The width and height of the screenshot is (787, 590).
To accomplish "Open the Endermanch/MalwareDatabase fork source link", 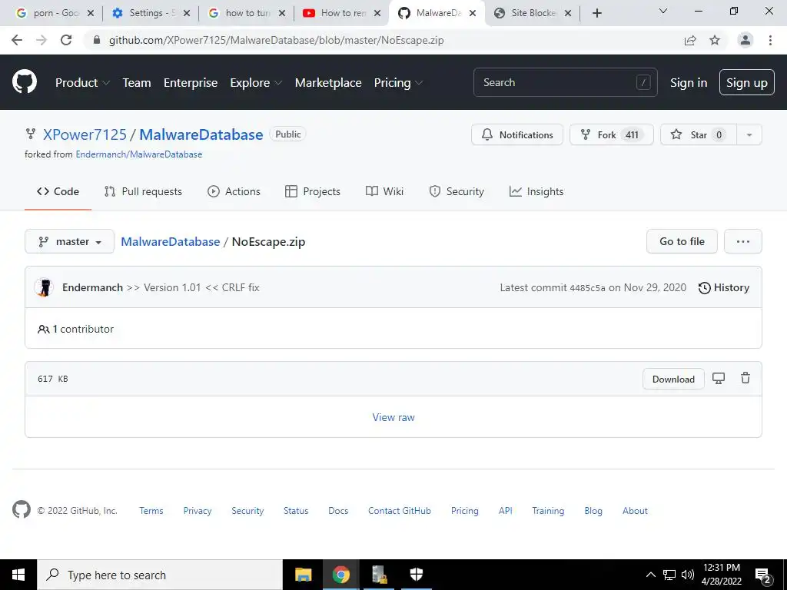I will coord(139,154).
